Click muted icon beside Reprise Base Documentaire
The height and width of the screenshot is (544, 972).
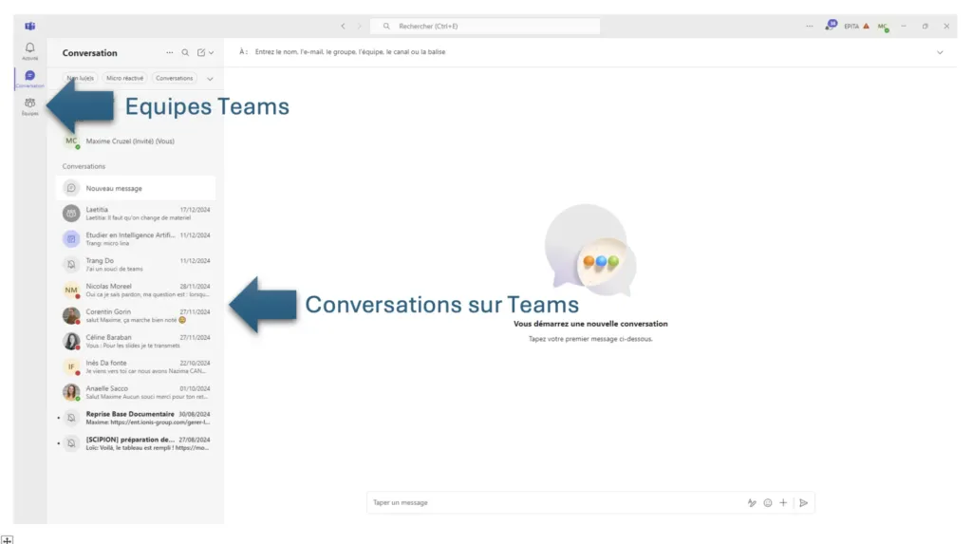point(71,418)
